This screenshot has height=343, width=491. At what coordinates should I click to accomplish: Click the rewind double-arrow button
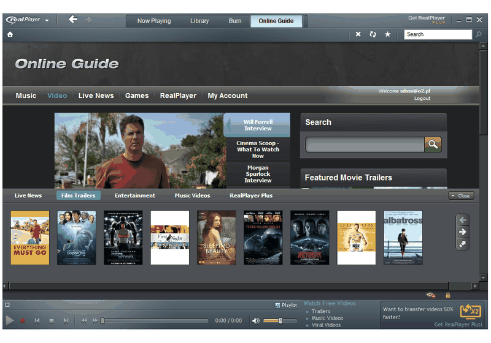tap(84, 321)
